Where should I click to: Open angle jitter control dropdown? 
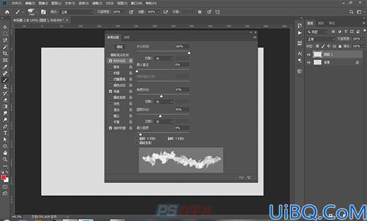[x=164, y=102]
